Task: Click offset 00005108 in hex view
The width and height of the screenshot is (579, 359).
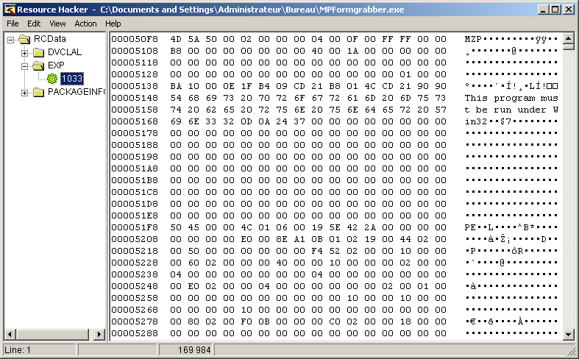Action: pyautogui.click(x=135, y=51)
